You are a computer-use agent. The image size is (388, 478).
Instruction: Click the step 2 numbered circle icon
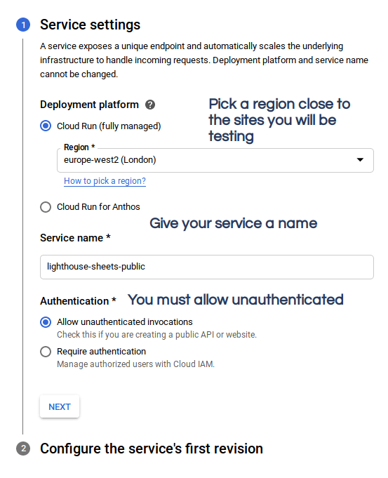tap(23, 449)
